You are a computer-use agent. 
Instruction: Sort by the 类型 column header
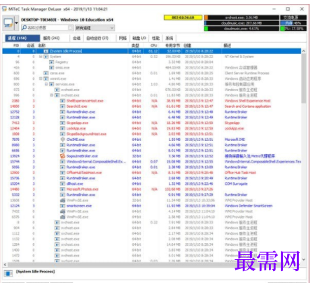135,46
